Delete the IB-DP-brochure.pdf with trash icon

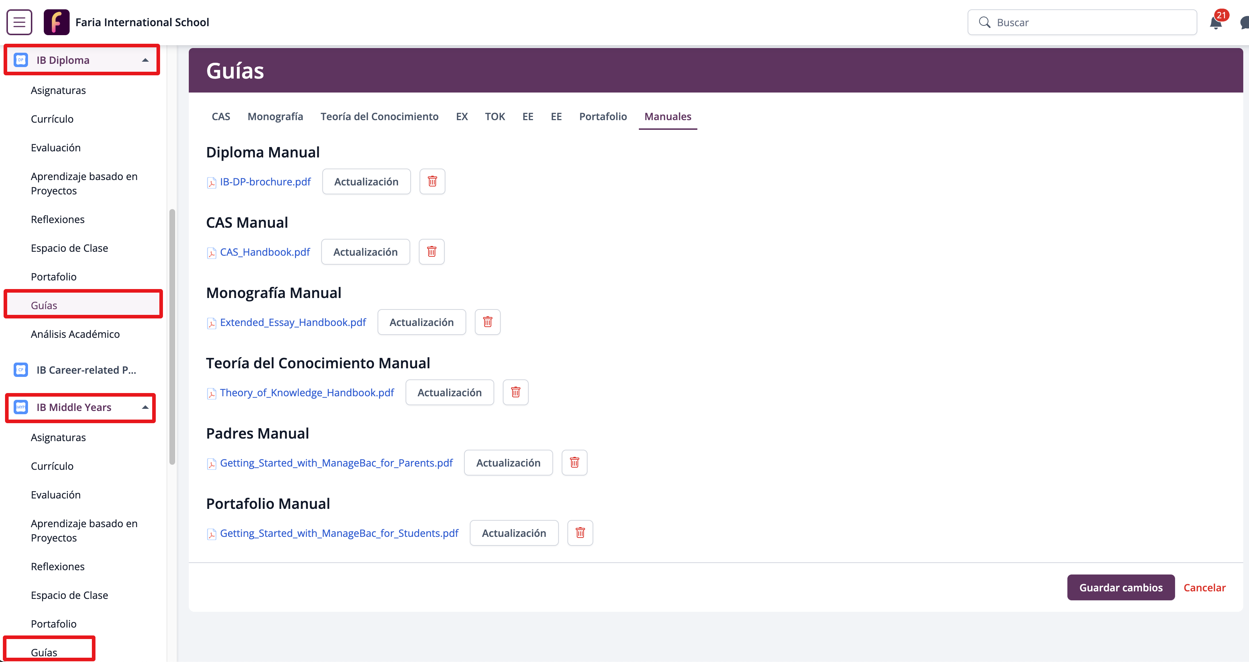click(x=432, y=181)
